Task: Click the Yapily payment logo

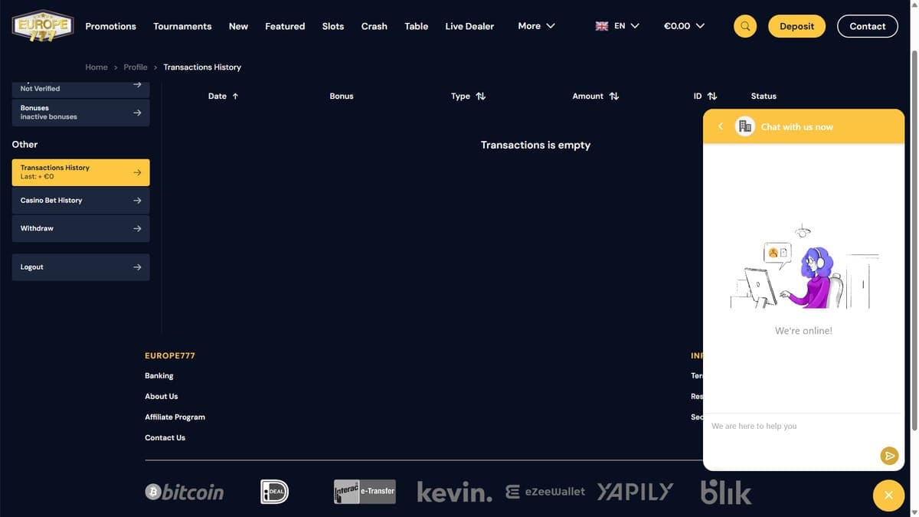Action: 635,492
